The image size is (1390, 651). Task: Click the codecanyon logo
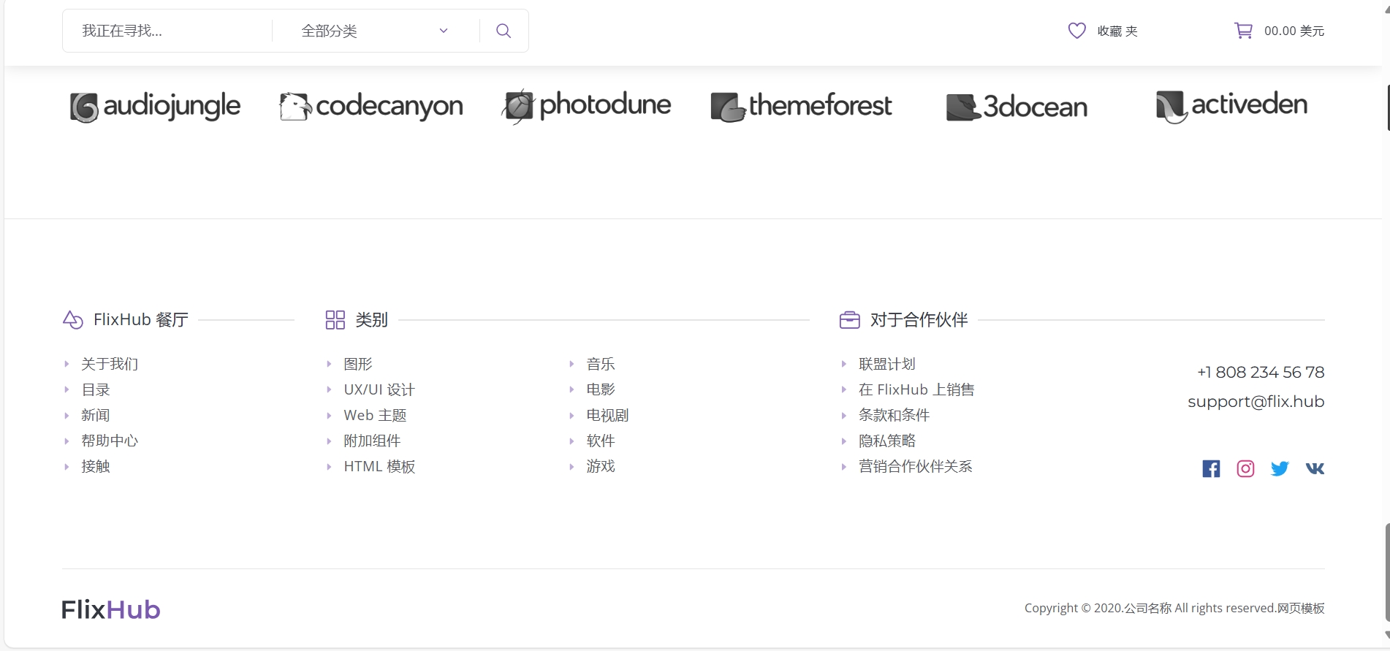pos(371,107)
